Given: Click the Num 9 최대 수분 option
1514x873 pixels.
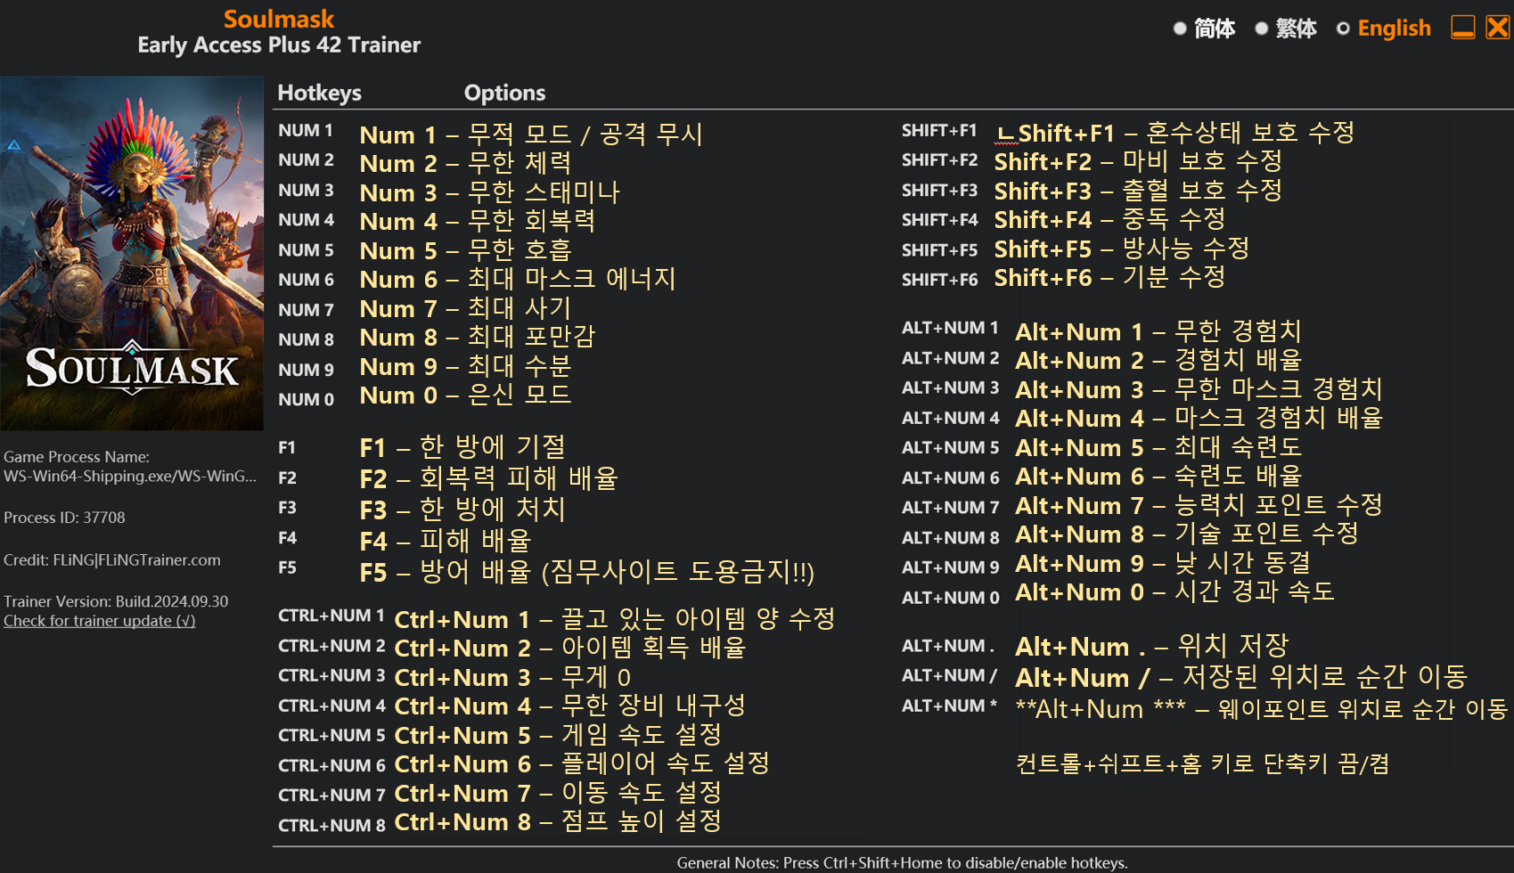Looking at the screenshot, I should coord(465,366).
